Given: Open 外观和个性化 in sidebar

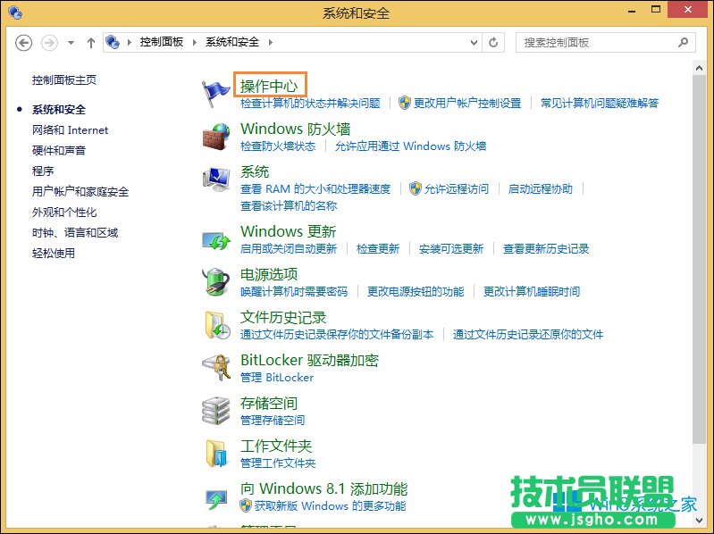Looking at the screenshot, I should coord(64,212).
